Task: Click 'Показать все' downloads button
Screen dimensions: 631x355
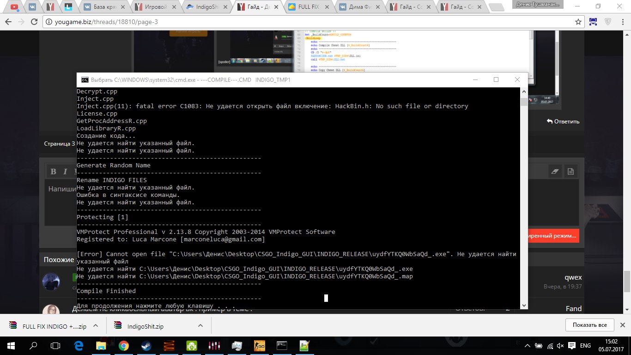Action: tap(590, 325)
